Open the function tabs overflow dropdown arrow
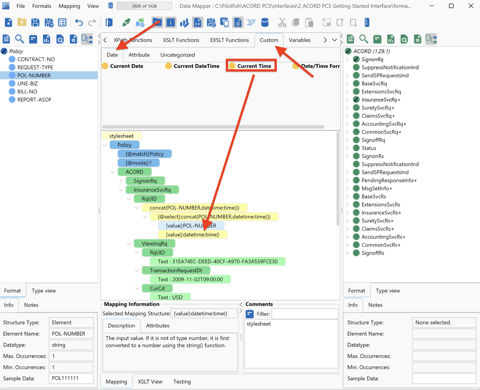 tap(334, 40)
